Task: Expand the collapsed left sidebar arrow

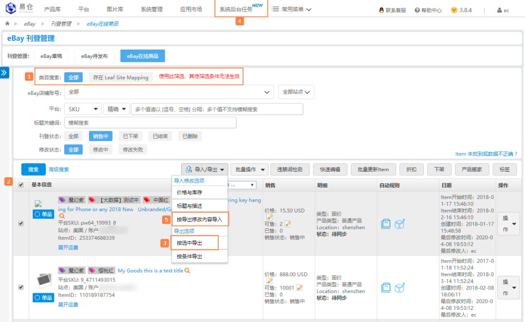Action: click(4, 72)
